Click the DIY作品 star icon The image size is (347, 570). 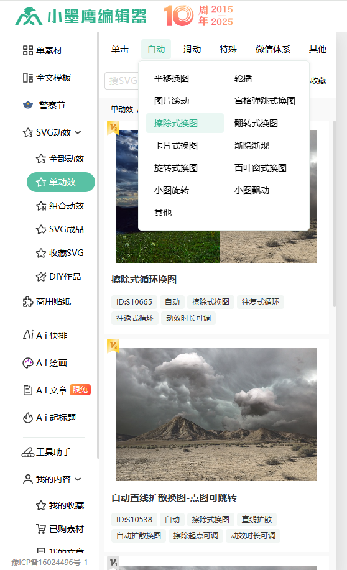tap(41, 276)
